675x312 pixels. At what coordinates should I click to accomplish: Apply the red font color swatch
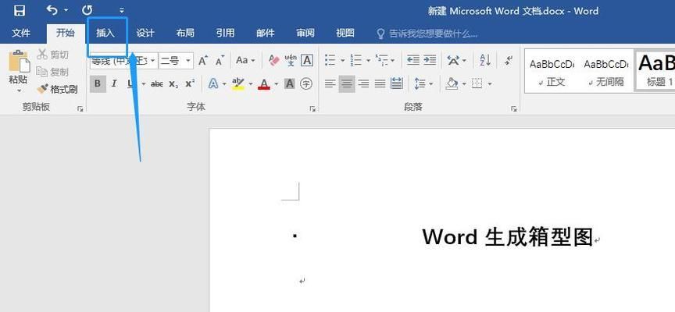(265, 84)
